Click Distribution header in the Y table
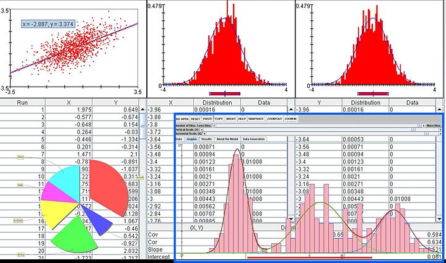The image size is (446, 263). 365,103
